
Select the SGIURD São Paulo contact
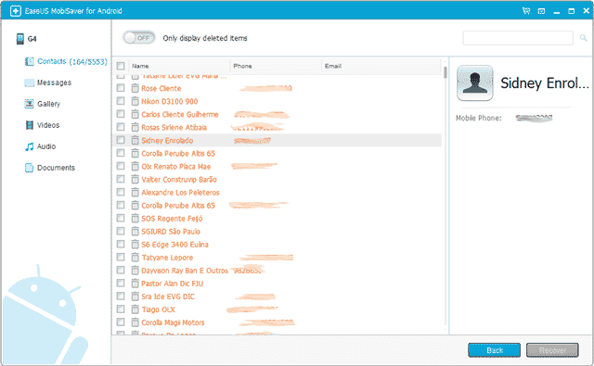pos(171,232)
